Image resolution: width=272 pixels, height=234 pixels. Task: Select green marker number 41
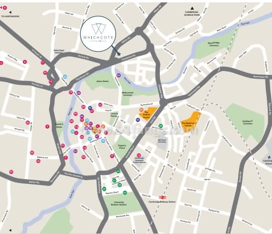click(114, 181)
